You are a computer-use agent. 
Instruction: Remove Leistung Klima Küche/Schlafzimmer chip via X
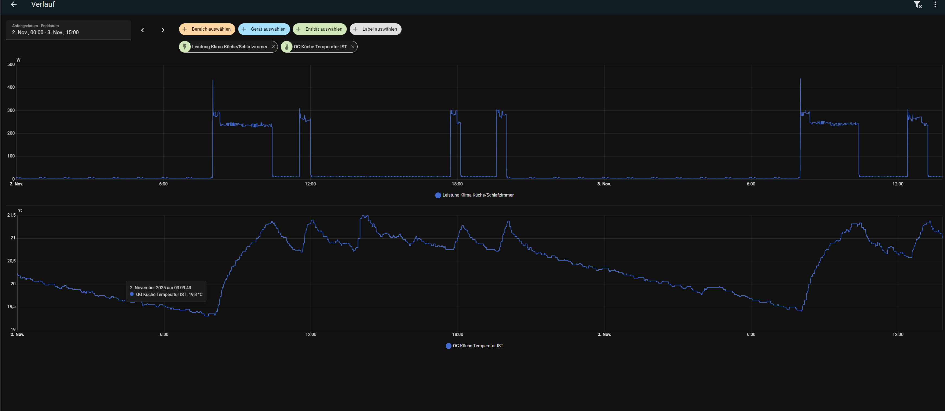point(273,47)
